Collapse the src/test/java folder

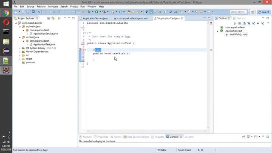(20, 37)
